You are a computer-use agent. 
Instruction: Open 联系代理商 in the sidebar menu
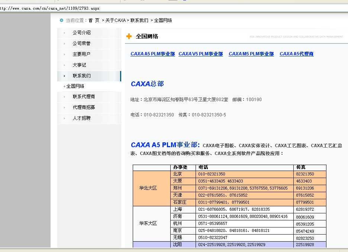click(84, 97)
